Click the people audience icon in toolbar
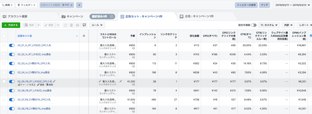Image resolution: width=312 pixels, height=114 pixels. (x=78, y=25)
